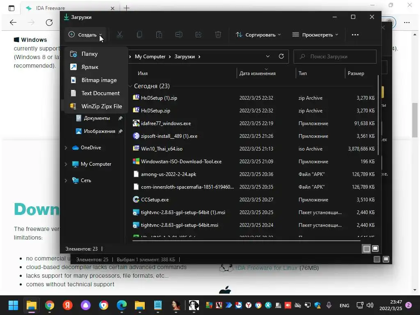The width and height of the screenshot is (420, 315).
Task: Refresh the Загрузки folder via address bar icon
Action: click(281, 56)
